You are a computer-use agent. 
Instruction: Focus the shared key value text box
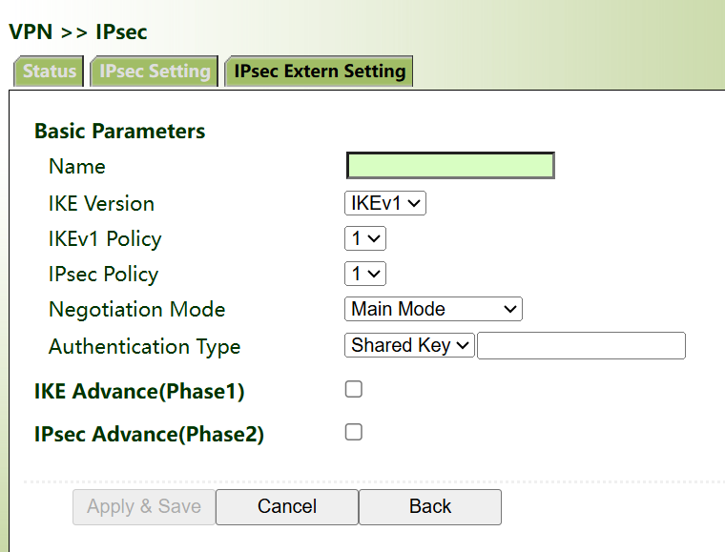(x=581, y=345)
